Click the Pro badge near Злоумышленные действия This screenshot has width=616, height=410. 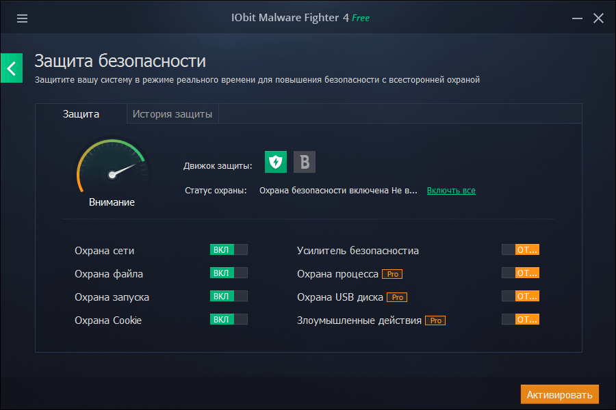(435, 320)
